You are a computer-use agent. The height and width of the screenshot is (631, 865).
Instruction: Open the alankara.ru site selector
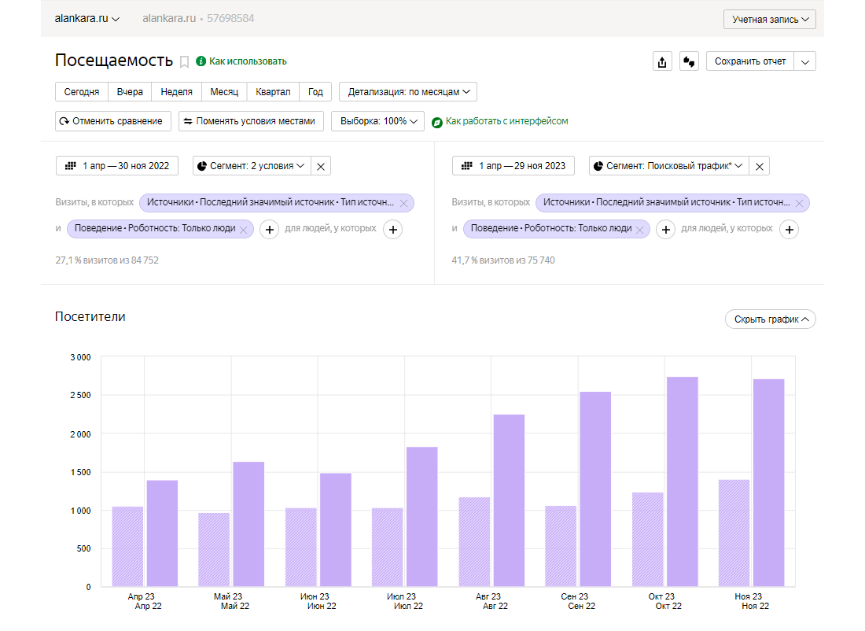pyautogui.click(x=87, y=18)
